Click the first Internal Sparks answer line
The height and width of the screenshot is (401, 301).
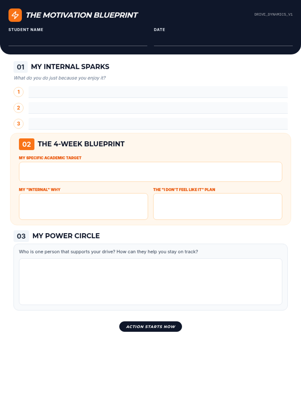point(158,92)
